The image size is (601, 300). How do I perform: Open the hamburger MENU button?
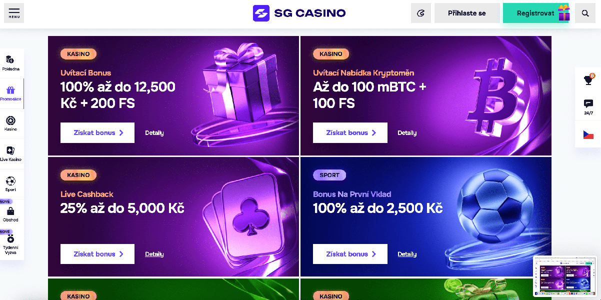pos(14,13)
